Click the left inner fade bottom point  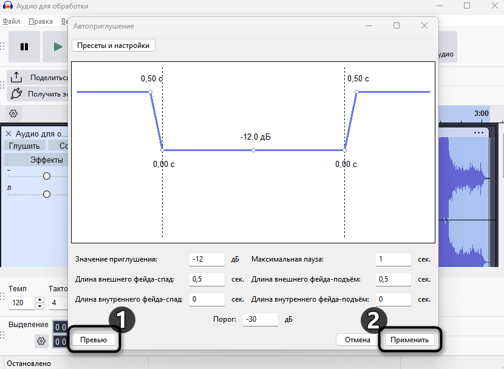(x=162, y=151)
